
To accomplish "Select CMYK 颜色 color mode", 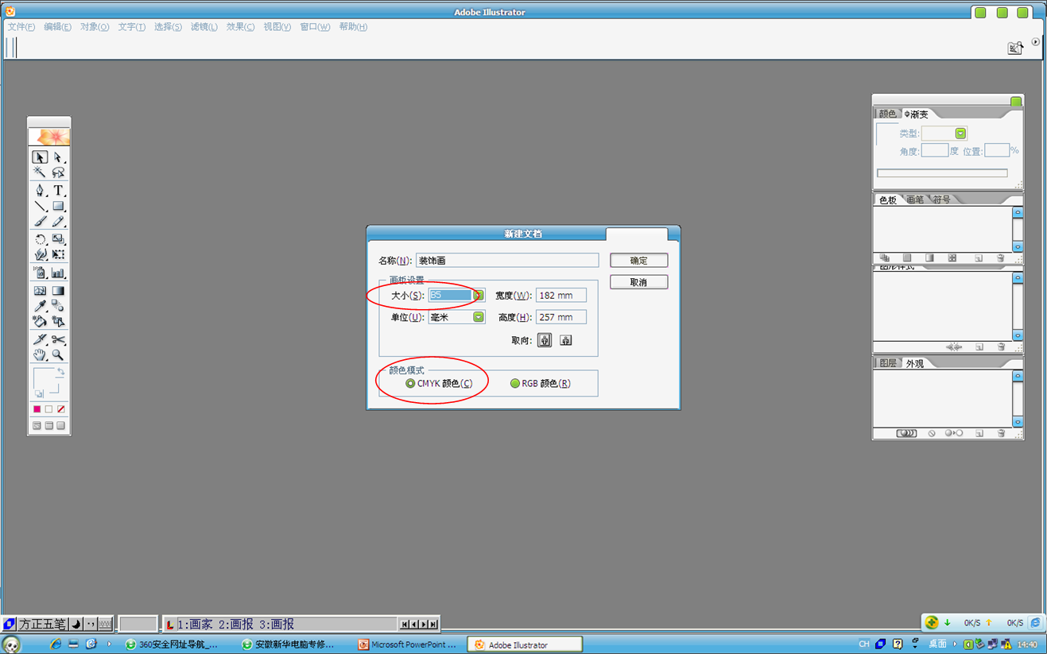I will click(x=410, y=384).
